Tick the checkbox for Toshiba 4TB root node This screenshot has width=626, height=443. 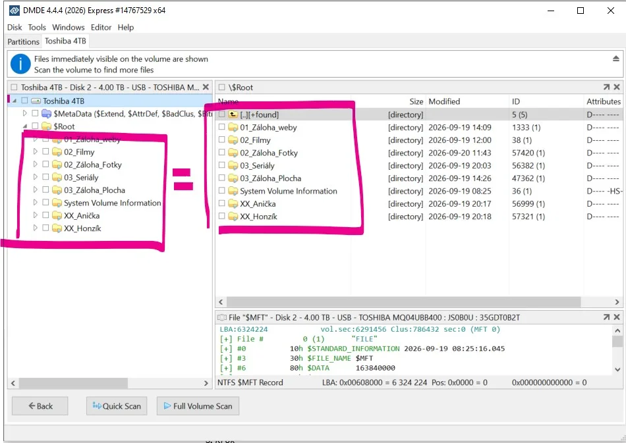pyautogui.click(x=25, y=101)
